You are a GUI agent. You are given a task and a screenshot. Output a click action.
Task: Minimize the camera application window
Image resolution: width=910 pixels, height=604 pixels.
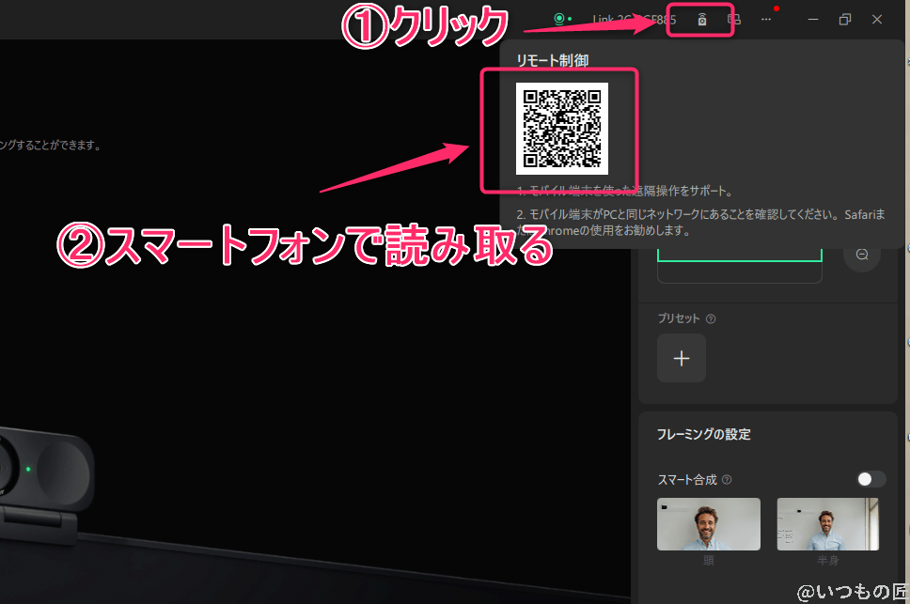point(813,20)
